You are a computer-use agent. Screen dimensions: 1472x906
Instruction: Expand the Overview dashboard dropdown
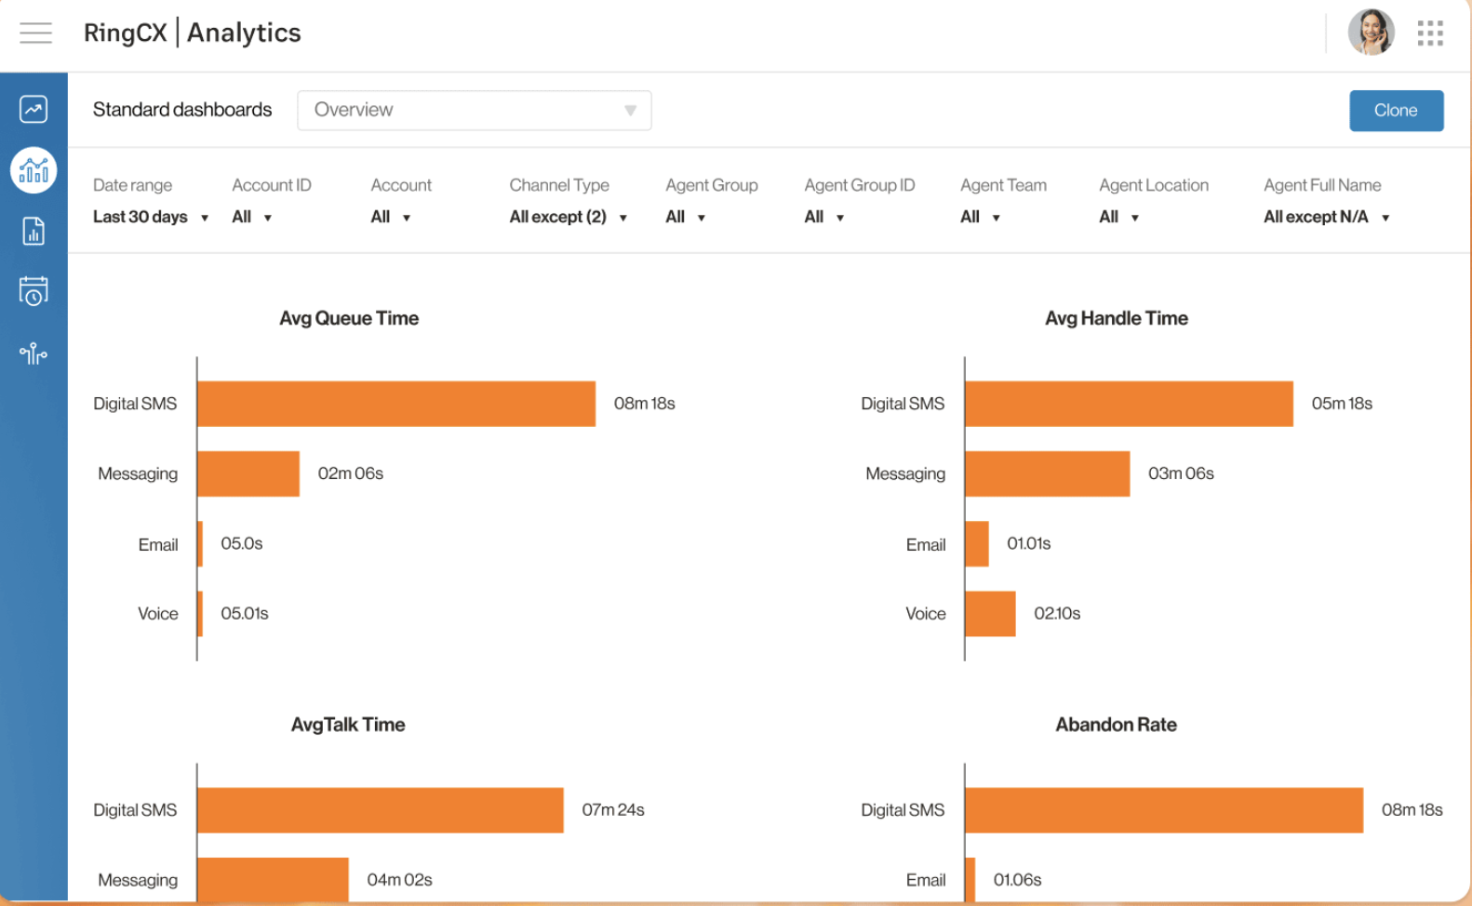point(474,111)
